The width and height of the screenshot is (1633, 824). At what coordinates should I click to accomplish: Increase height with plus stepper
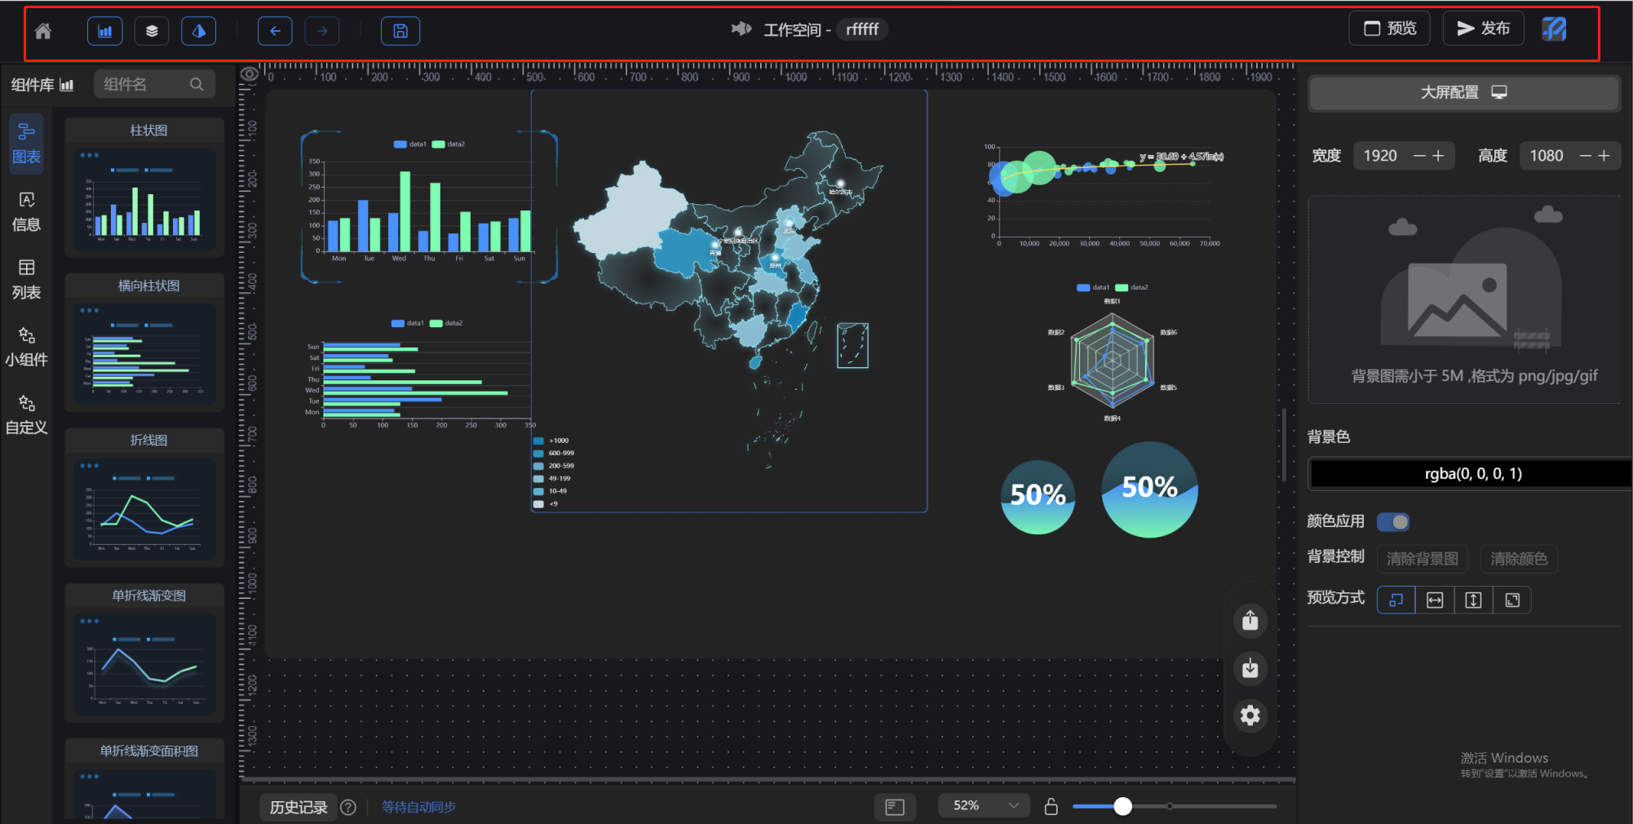point(1604,156)
